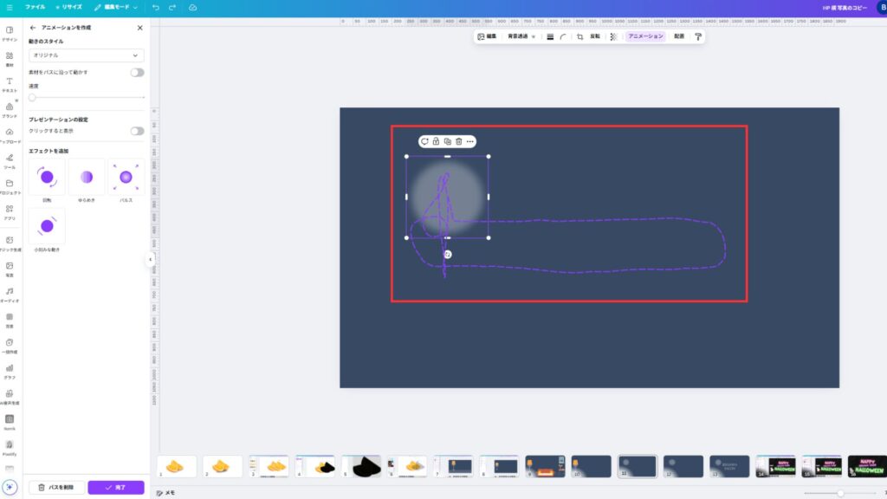Image resolution: width=887 pixels, height=499 pixels.
Task: Open the オリジナル movement style dropdown
Action: 87,55
